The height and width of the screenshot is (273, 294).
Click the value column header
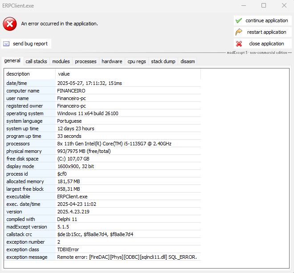[128, 74]
